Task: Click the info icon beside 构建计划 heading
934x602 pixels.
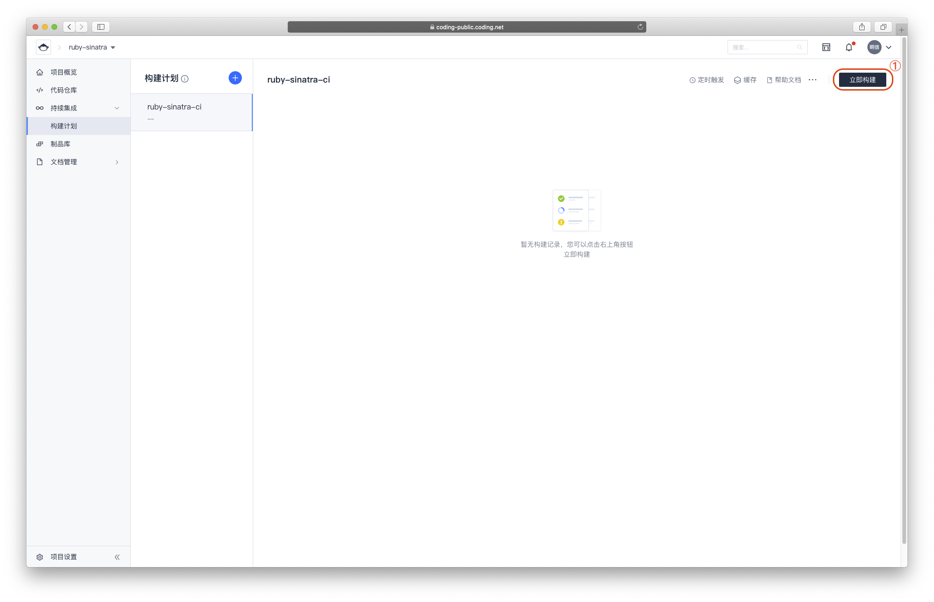Action: 185,79
